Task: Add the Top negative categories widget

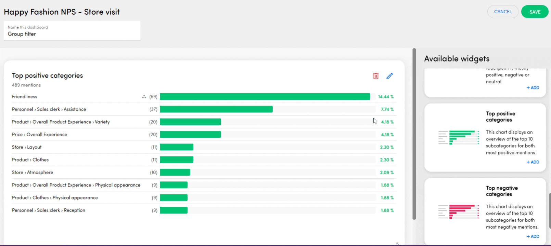Action: pyautogui.click(x=533, y=236)
